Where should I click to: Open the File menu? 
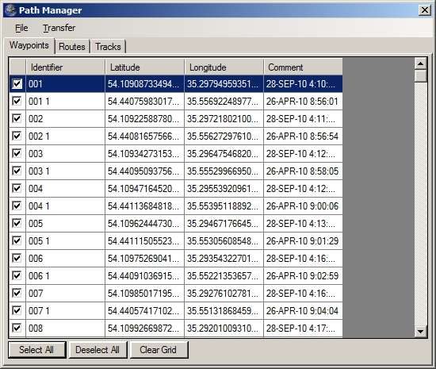[21, 28]
